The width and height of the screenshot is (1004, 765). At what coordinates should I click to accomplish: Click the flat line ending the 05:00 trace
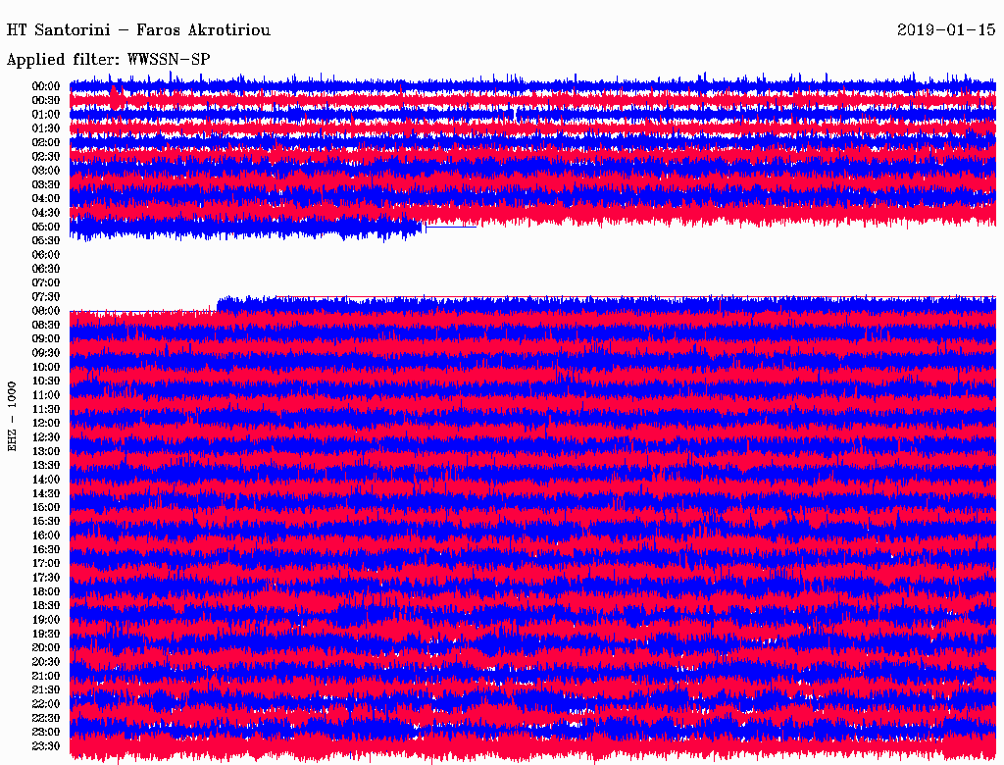coord(451,228)
